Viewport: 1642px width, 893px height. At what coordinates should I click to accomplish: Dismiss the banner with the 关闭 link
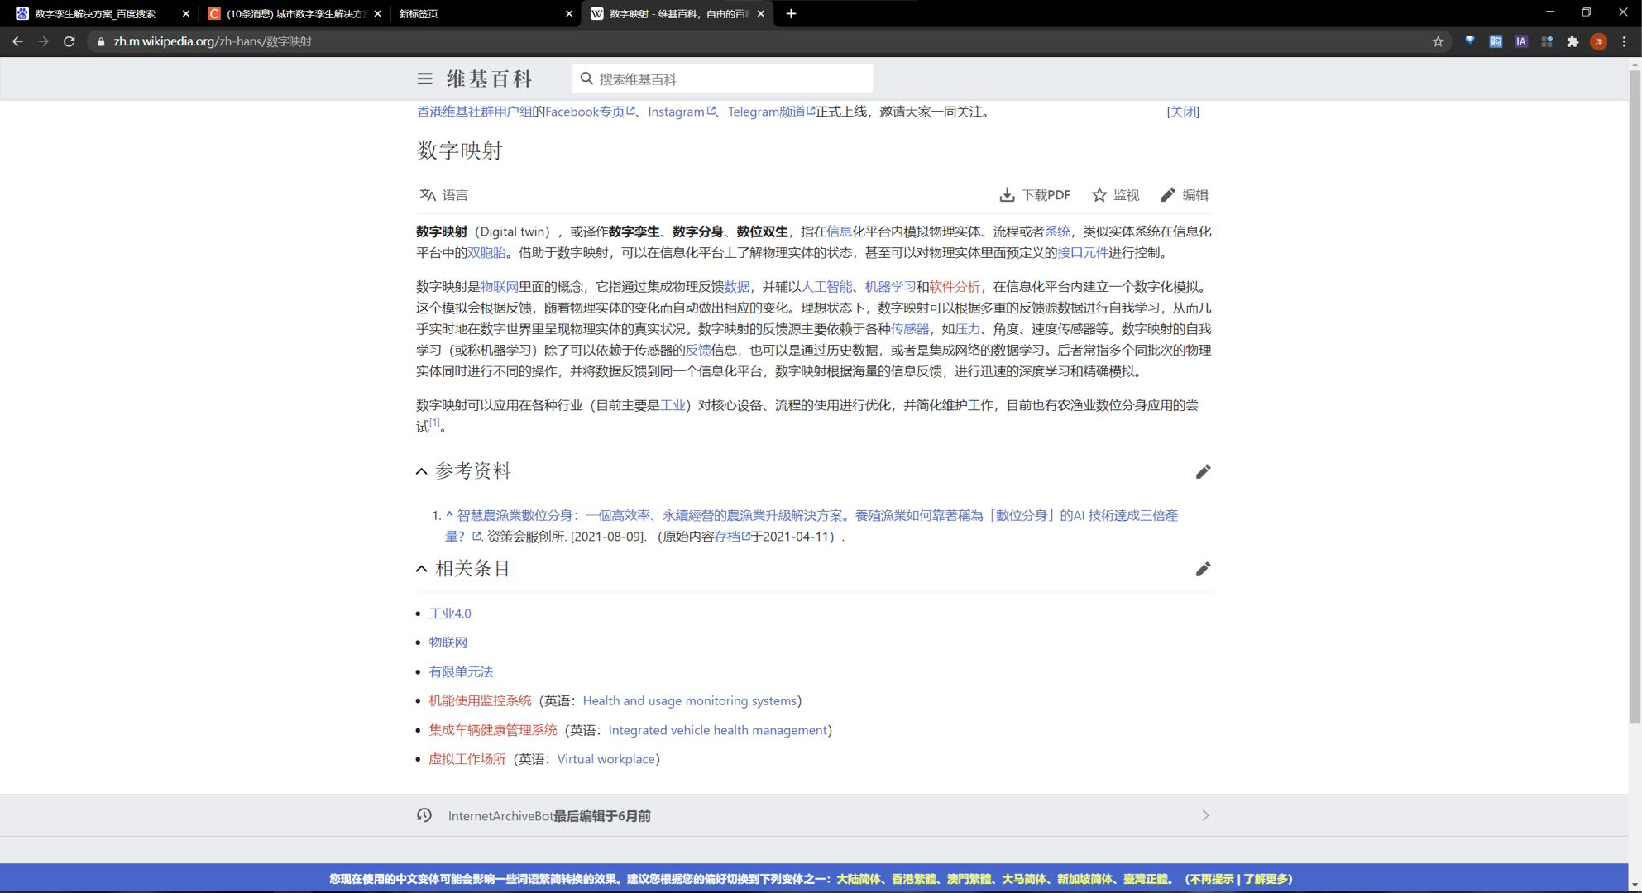click(x=1182, y=112)
